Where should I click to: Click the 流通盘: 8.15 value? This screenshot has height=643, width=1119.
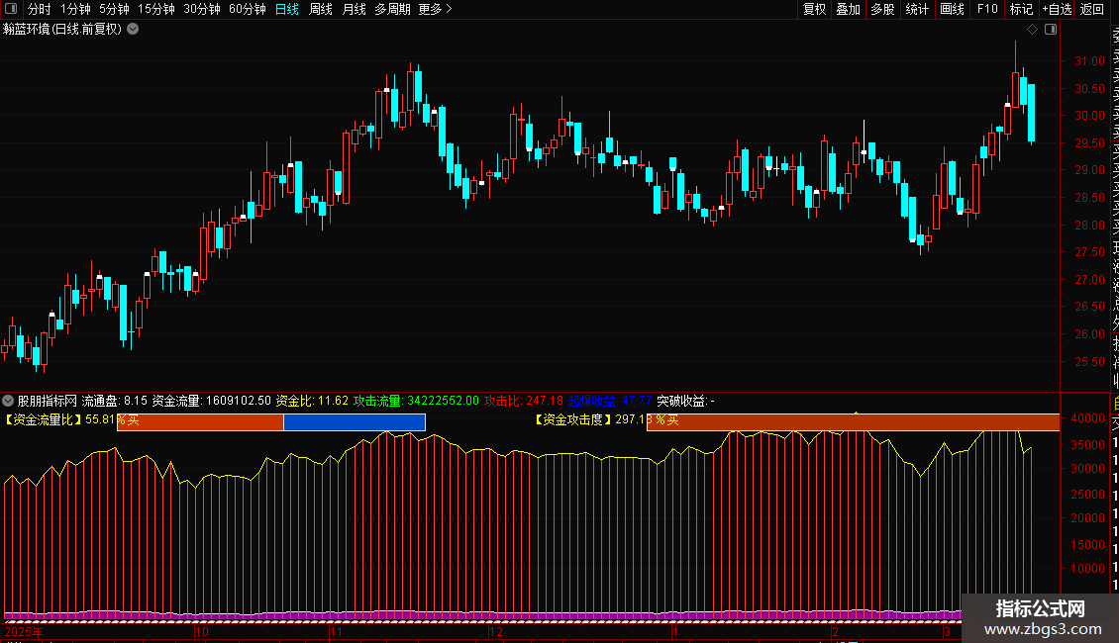114,401
